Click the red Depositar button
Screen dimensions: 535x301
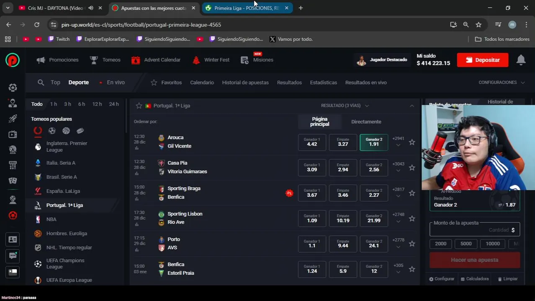[483, 60]
